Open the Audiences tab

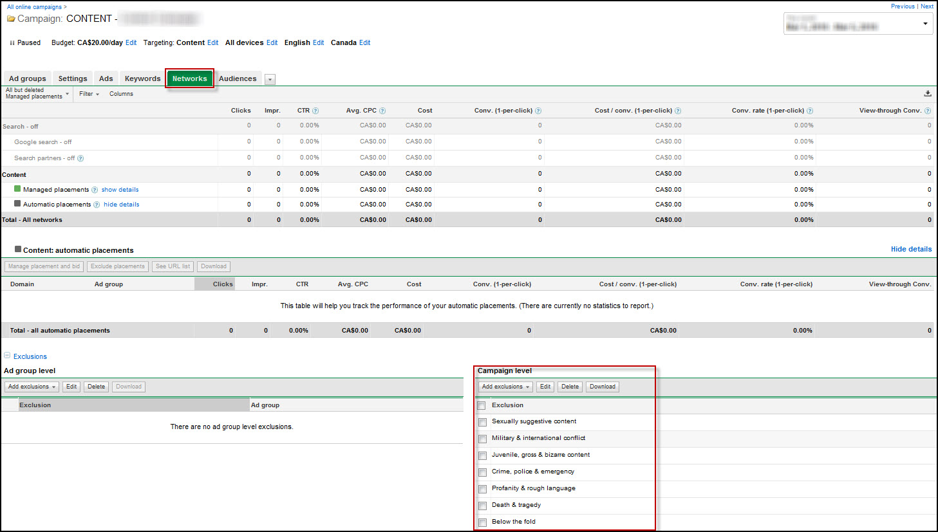(x=238, y=78)
